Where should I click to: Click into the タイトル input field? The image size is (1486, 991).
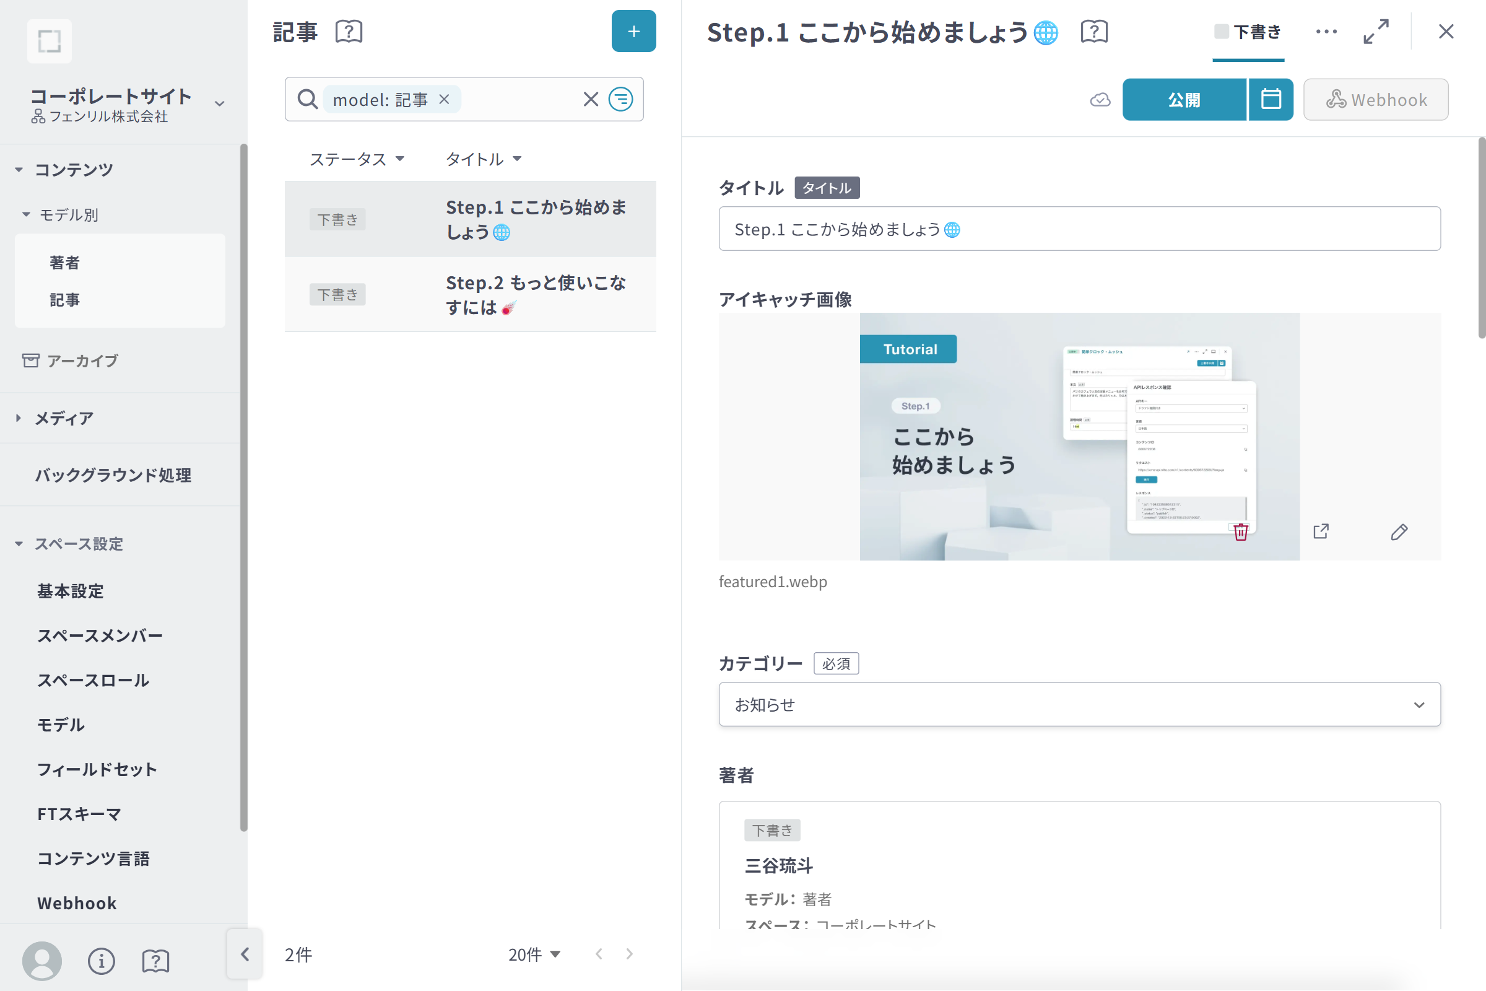tap(1079, 229)
